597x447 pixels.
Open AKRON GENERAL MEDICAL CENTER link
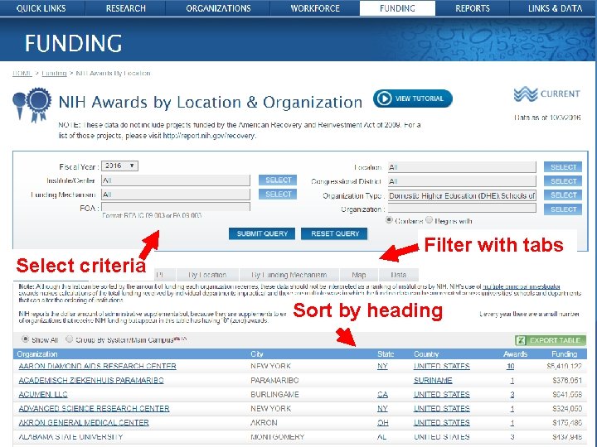click(x=84, y=422)
